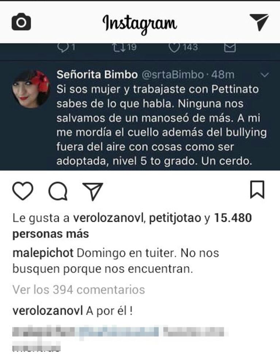Viewport: 280px width, 361px height.
Task: Click the tweet reply bubble icon
Action: pyautogui.click(x=62, y=47)
